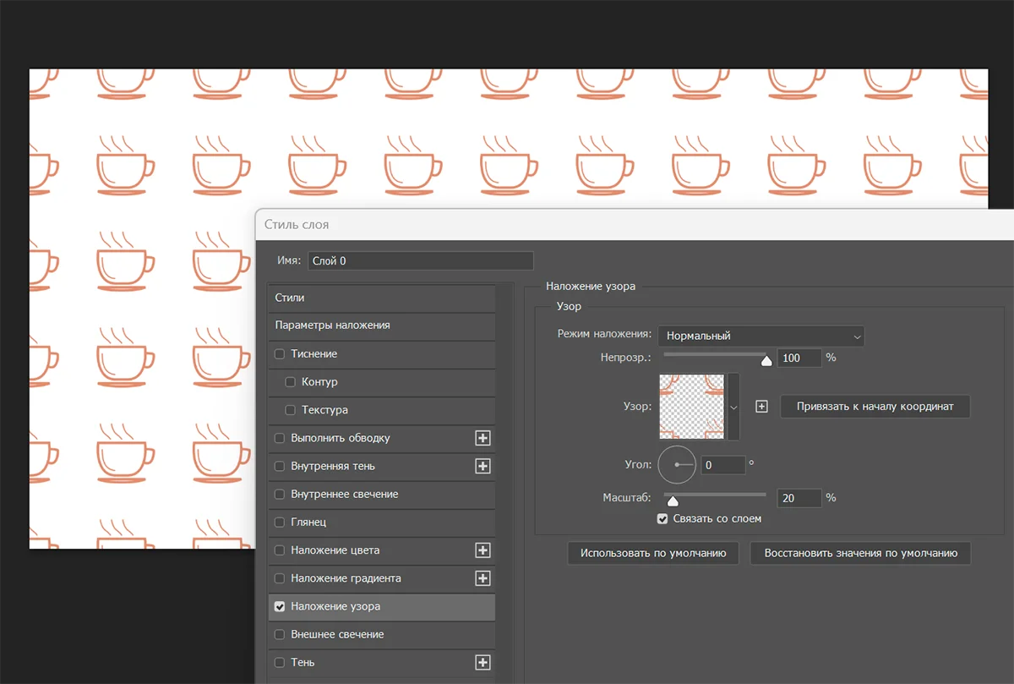
Task: Click Восстановить значения по умолчанию
Action: coord(861,553)
